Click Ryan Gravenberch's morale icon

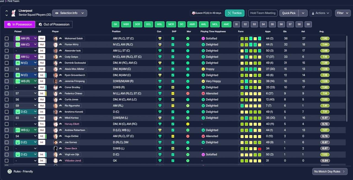188,75
